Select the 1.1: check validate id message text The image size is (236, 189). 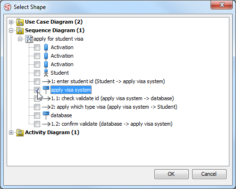[x=112, y=98]
